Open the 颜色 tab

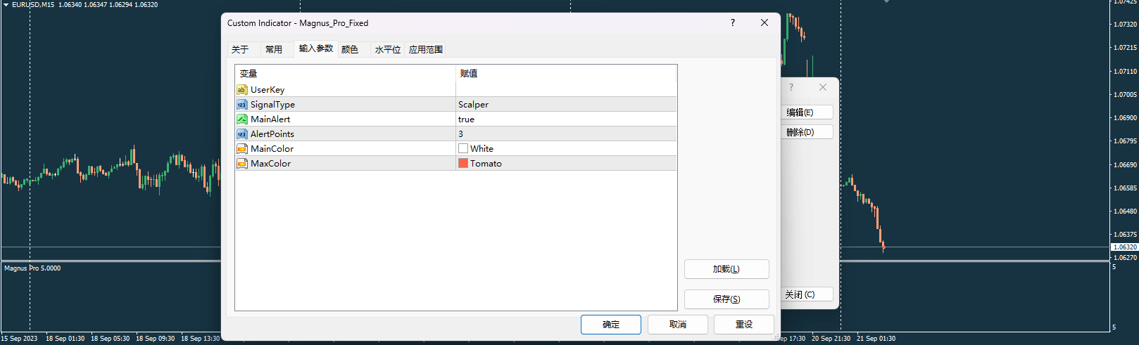coord(350,50)
